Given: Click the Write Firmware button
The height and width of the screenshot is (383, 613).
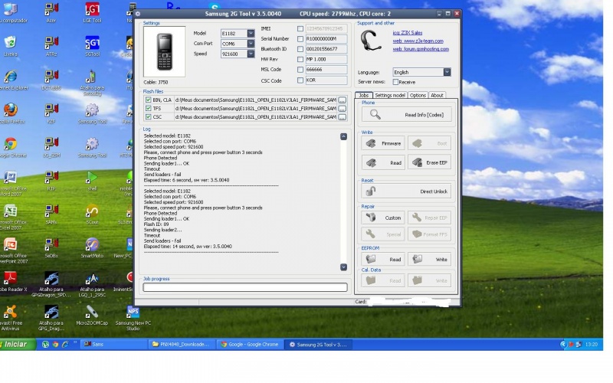Looking at the screenshot, I should pos(382,143).
